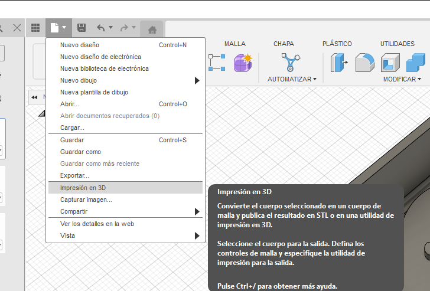The height and width of the screenshot is (291, 430).
Task: Select Ver los detalles en la web
Action: click(x=125, y=224)
